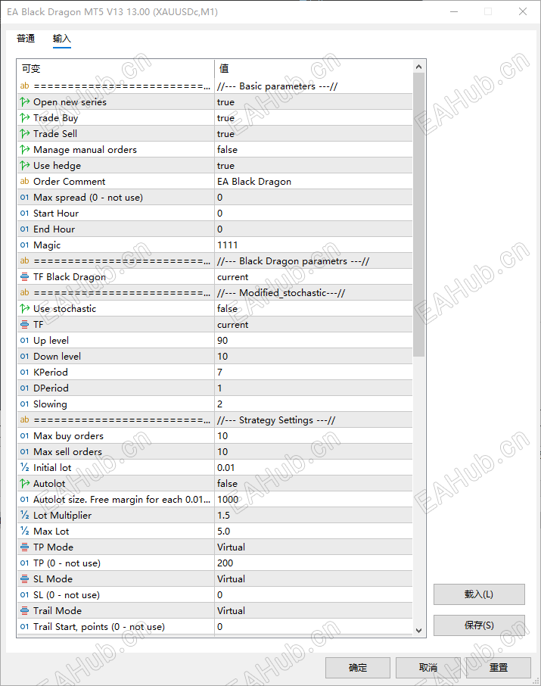
Task: Click the integer icon beside Up level
Action: click(25, 341)
